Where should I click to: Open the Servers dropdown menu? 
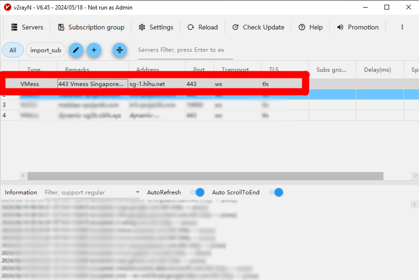coord(27,27)
